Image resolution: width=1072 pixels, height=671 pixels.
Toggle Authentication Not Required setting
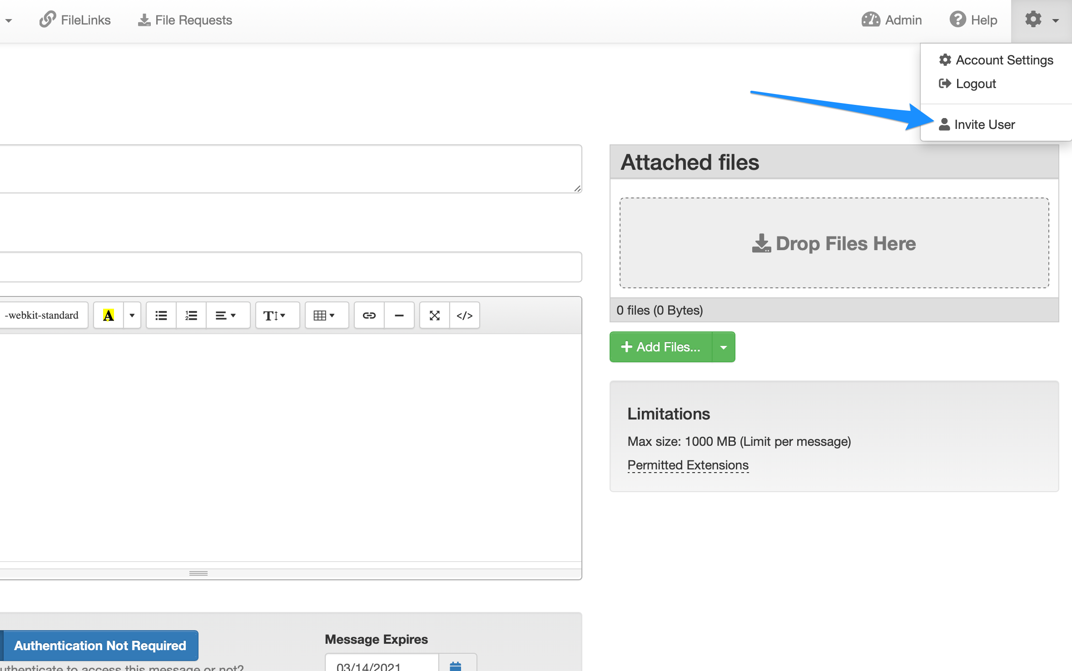(x=100, y=645)
